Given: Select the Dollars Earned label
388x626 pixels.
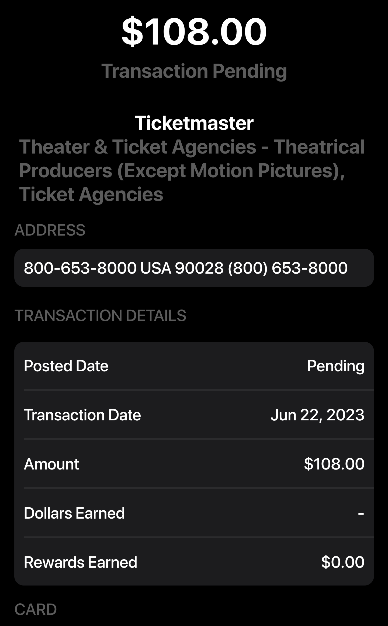Looking at the screenshot, I should 74,513.
